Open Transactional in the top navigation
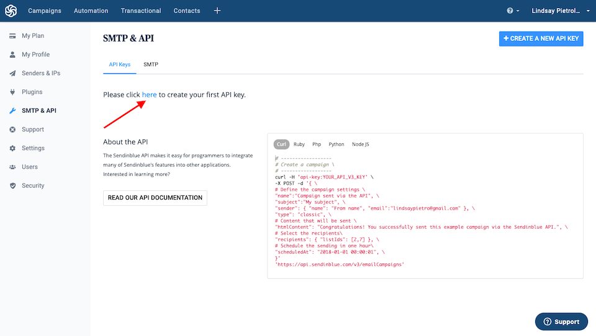The height and width of the screenshot is (336, 596). click(141, 11)
